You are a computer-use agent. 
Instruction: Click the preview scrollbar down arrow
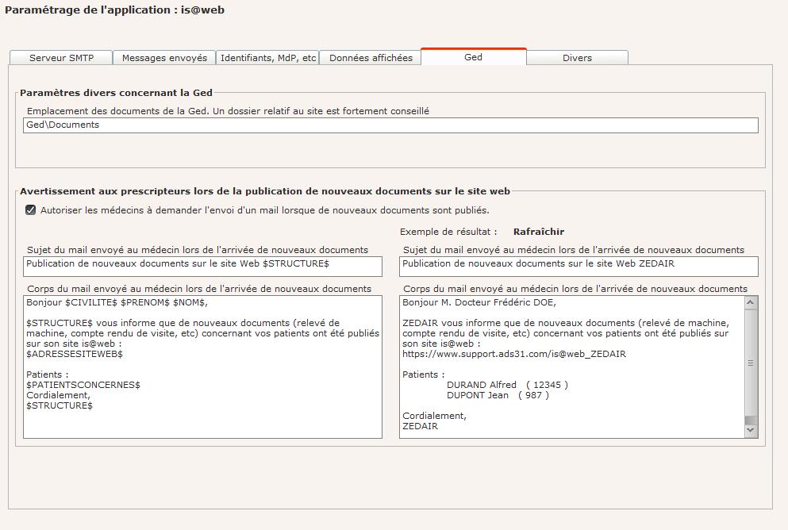click(x=751, y=431)
